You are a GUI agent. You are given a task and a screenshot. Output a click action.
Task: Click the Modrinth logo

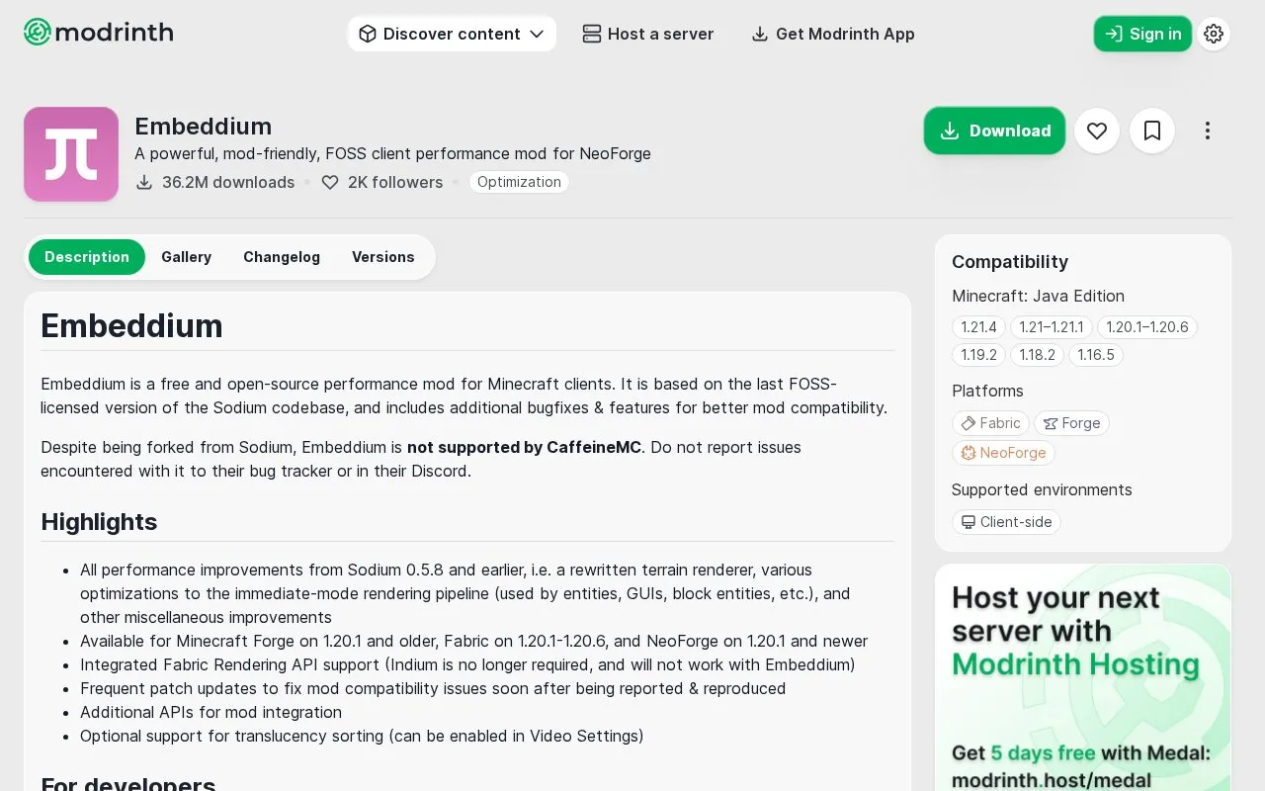(99, 33)
